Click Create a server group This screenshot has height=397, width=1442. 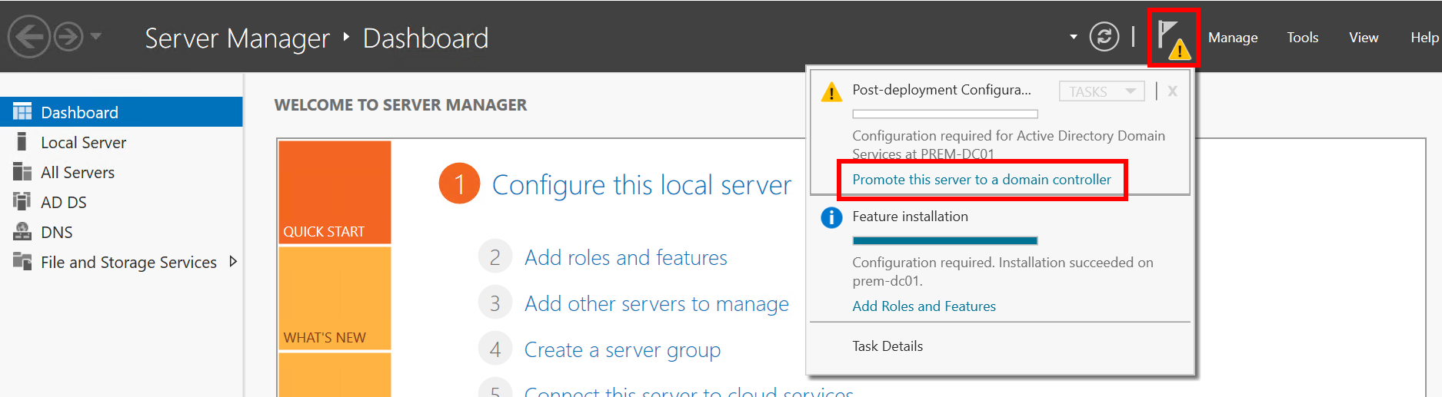pos(622,350)
